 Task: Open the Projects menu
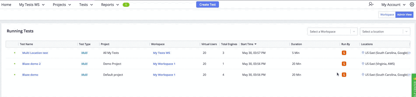tap(62, 5)
